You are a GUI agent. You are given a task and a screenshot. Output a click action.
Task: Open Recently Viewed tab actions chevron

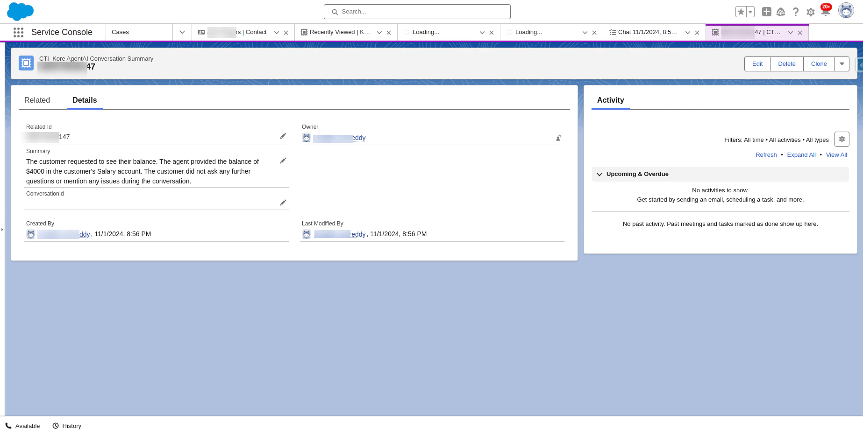379,33
